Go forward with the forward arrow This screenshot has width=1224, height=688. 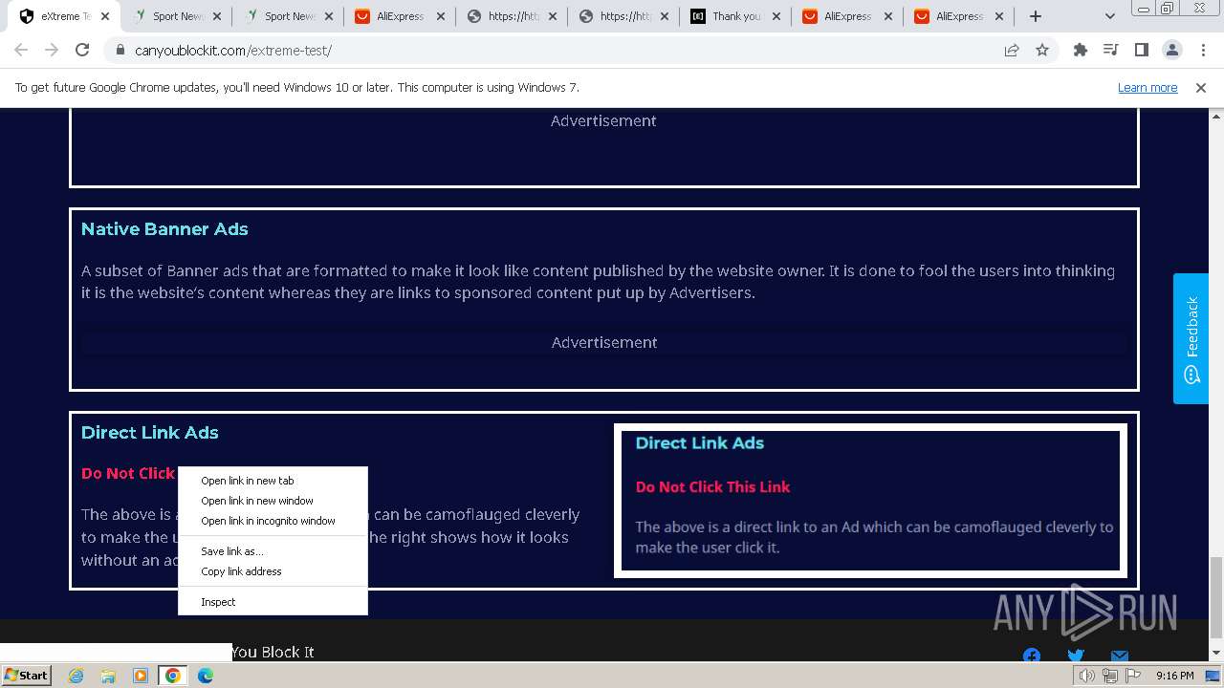52,51
